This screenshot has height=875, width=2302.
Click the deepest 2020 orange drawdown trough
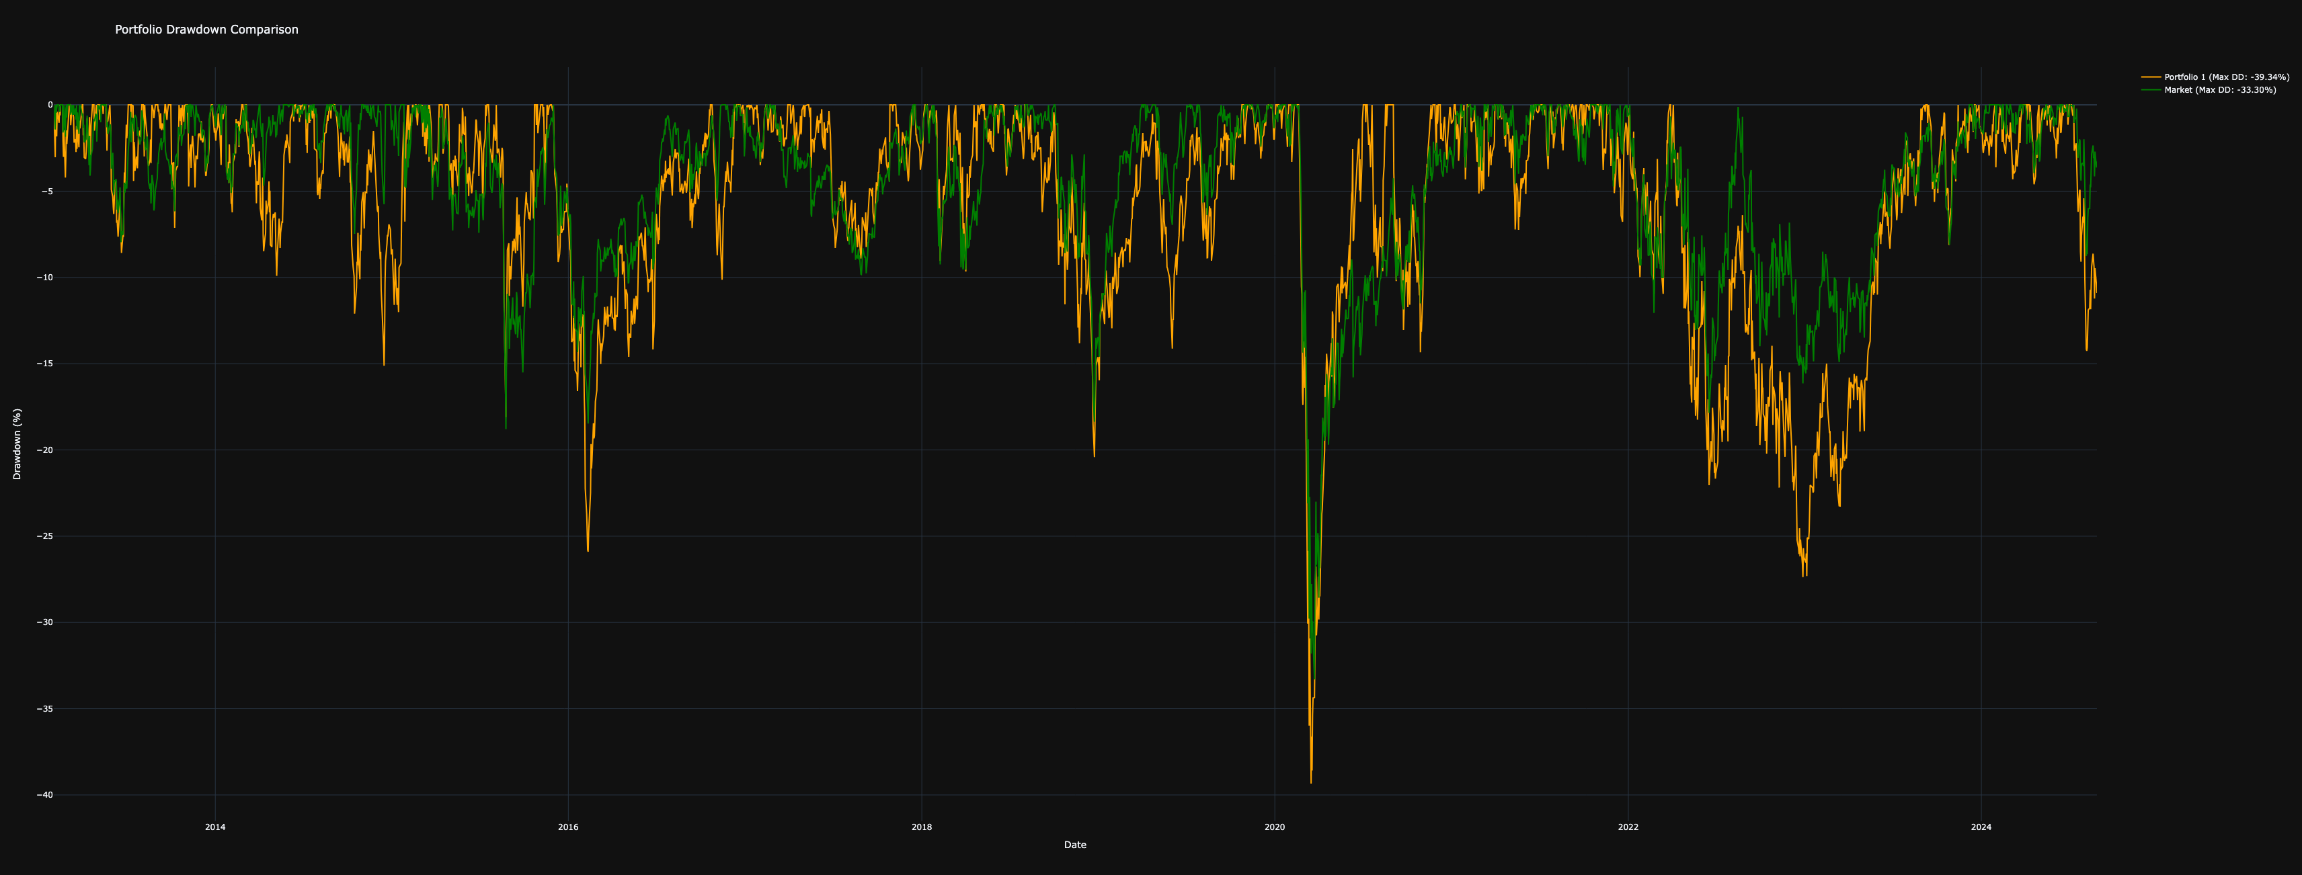point(1311,782)
